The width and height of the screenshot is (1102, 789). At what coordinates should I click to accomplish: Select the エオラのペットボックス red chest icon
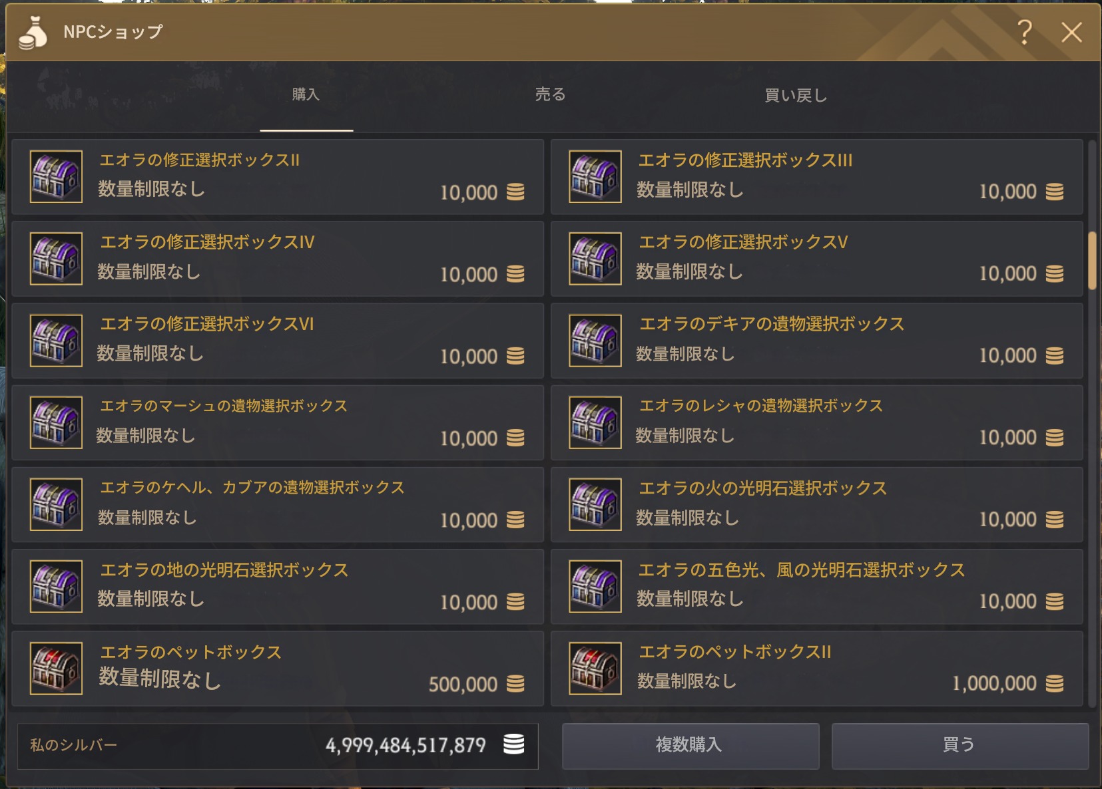point(56,668)
